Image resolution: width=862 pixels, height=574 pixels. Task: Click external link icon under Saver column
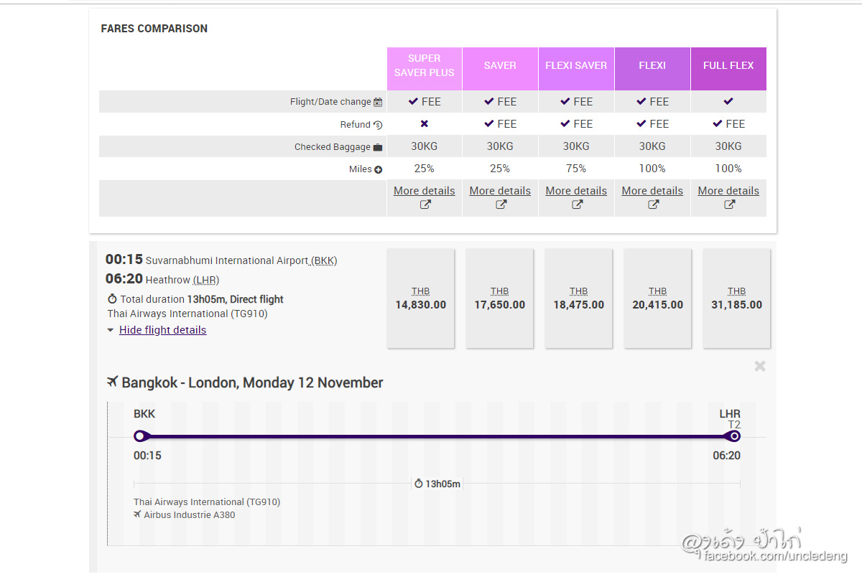501,204
